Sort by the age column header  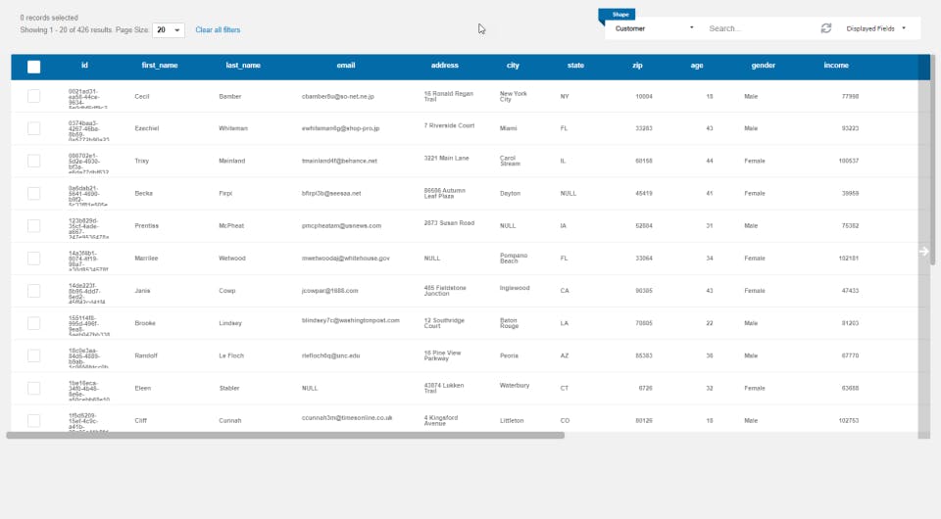coord(697,66)
